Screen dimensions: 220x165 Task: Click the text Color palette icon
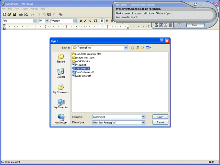click(96, 21)
